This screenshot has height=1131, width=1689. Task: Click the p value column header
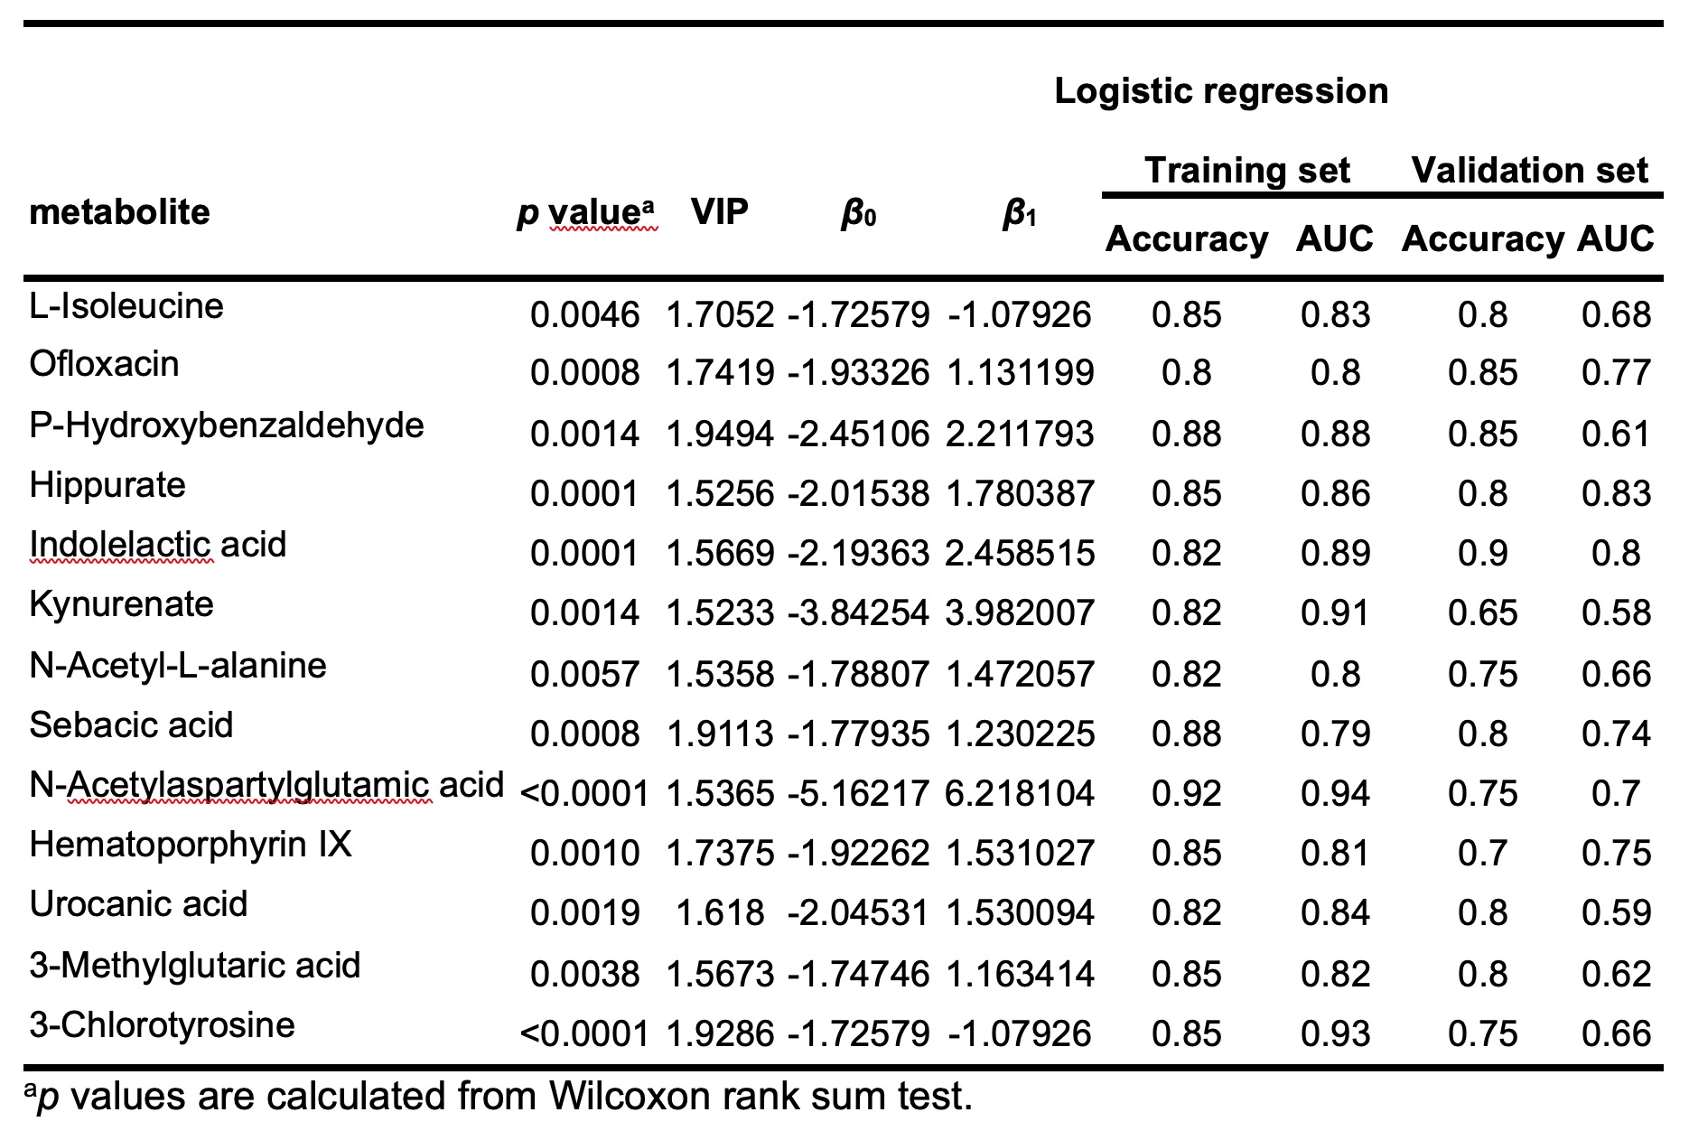(x=584, y=212)
